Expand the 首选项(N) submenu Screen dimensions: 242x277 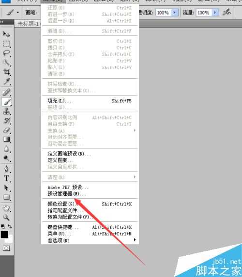90,240
